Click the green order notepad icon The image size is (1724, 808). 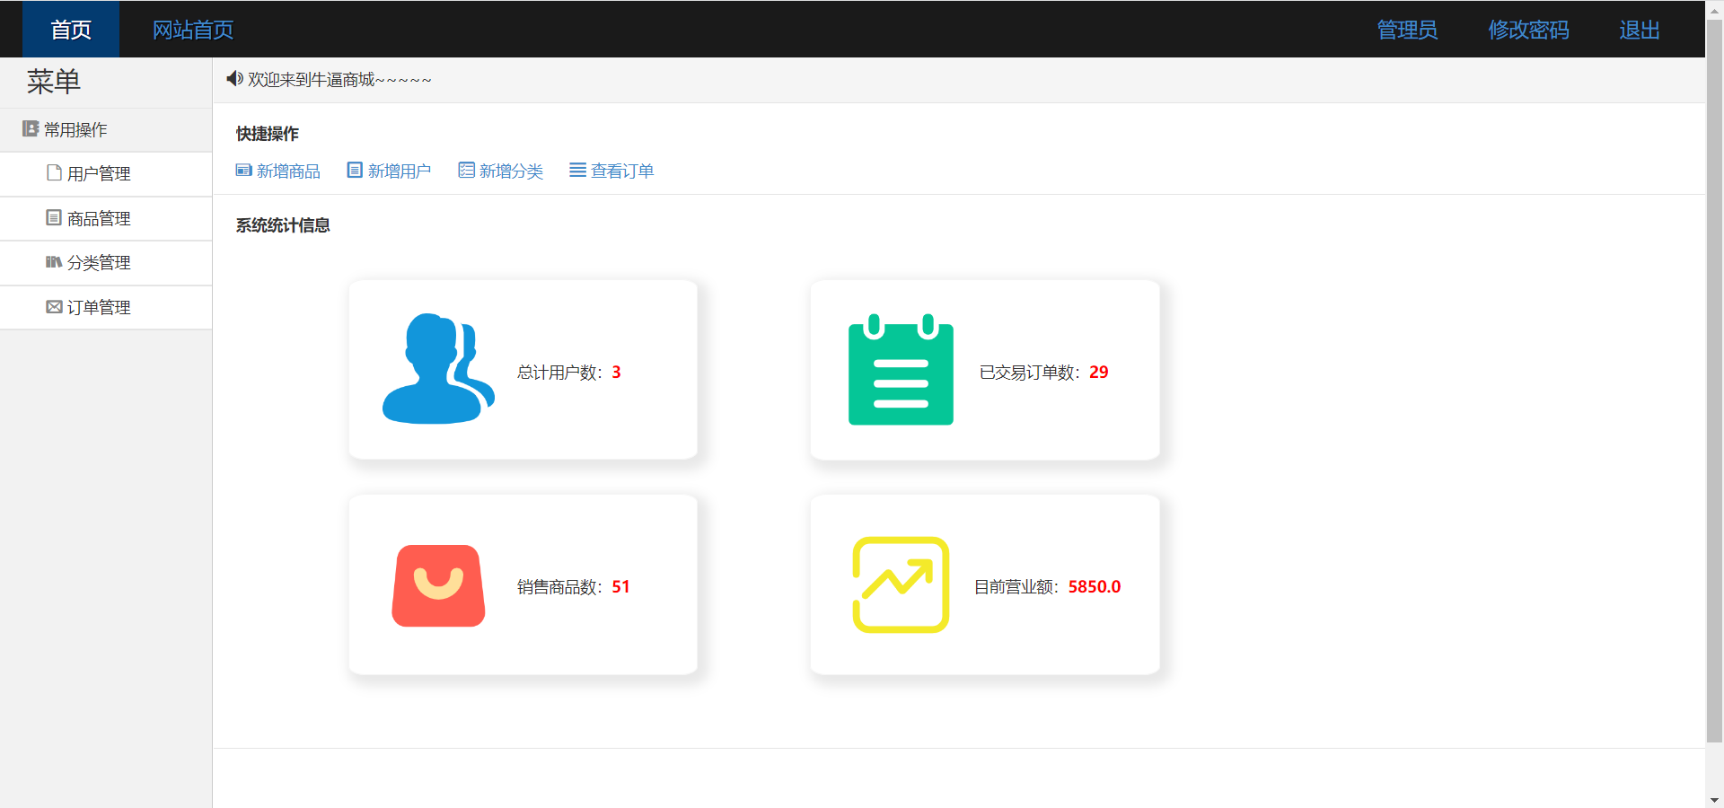click(x=901, y=370)
